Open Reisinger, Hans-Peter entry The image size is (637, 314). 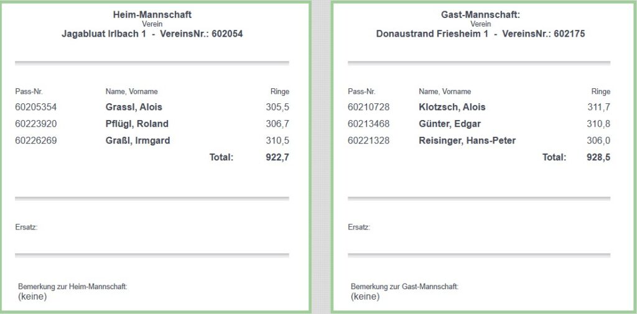click(467, 141)
